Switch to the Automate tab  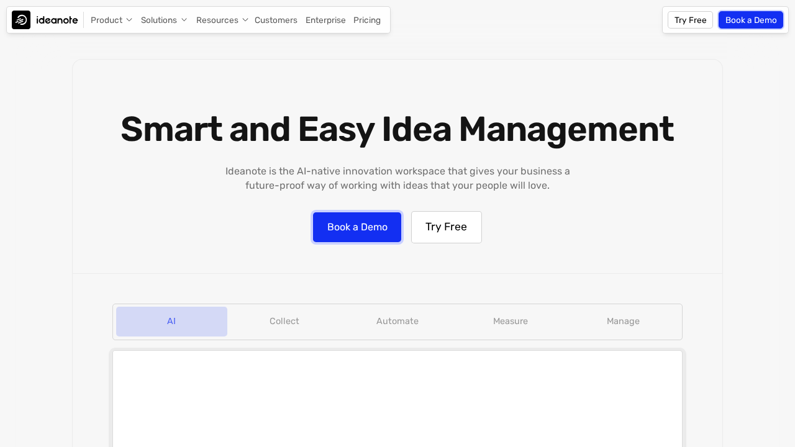pyautogui.click(x=397, y=322)
